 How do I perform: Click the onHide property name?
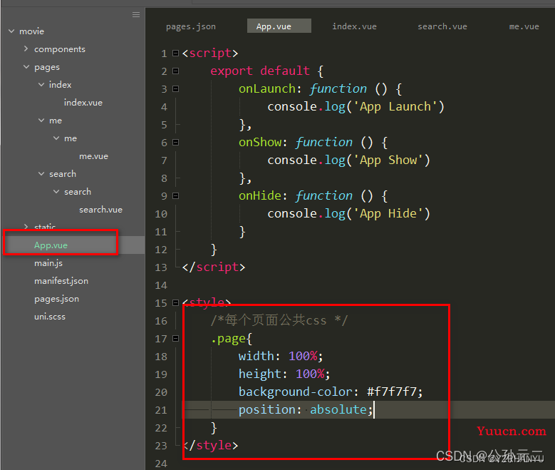tap(260, 195)
